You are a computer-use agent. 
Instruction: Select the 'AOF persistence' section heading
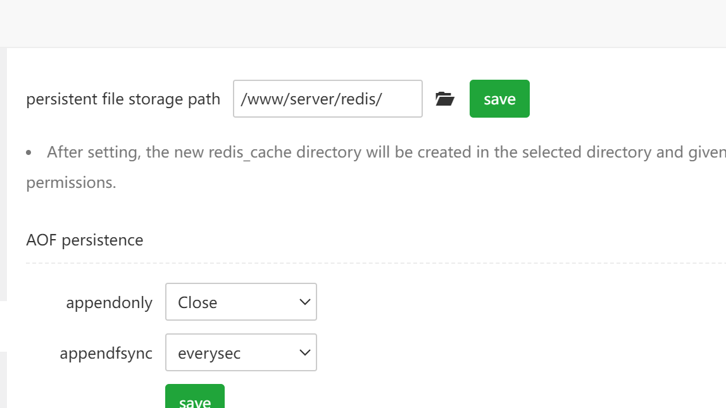click(85, 240)
